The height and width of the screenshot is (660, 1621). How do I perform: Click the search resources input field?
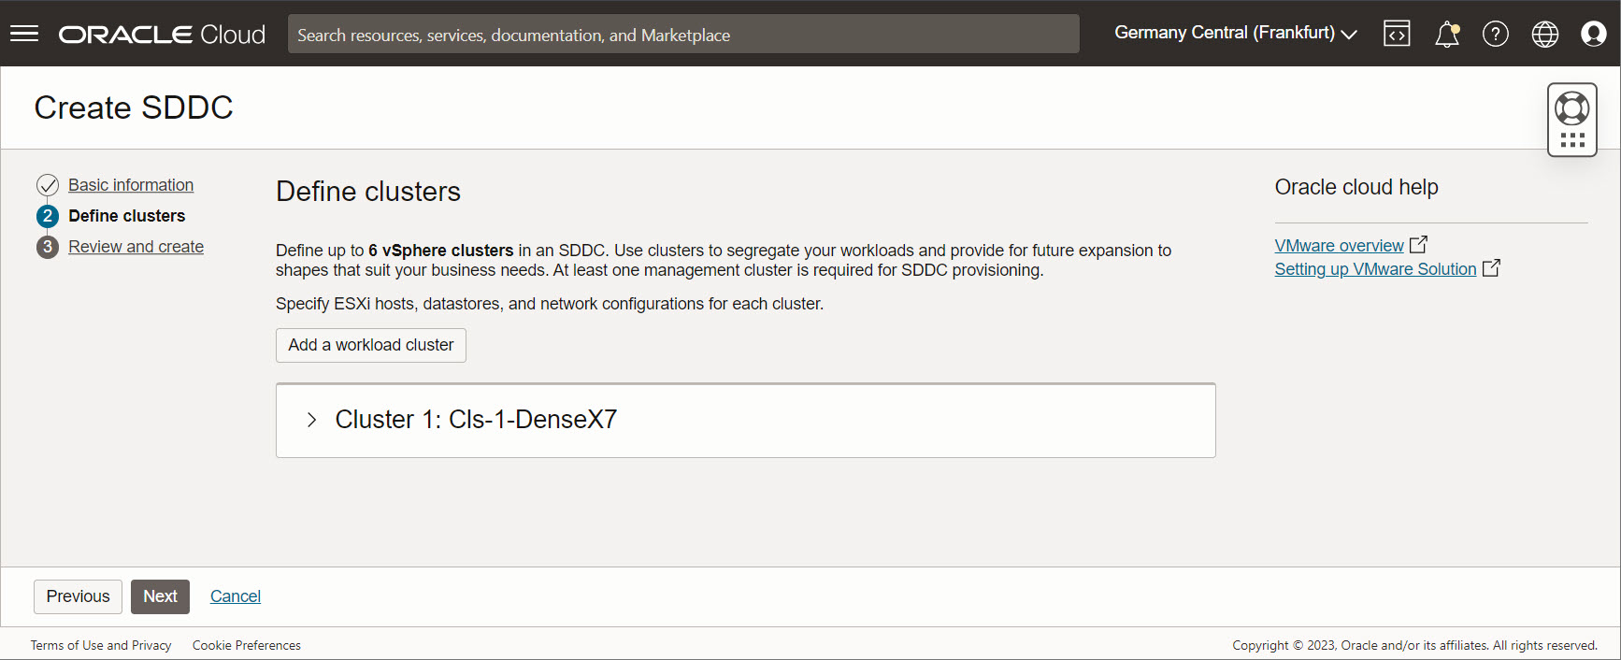coord(682,35)
